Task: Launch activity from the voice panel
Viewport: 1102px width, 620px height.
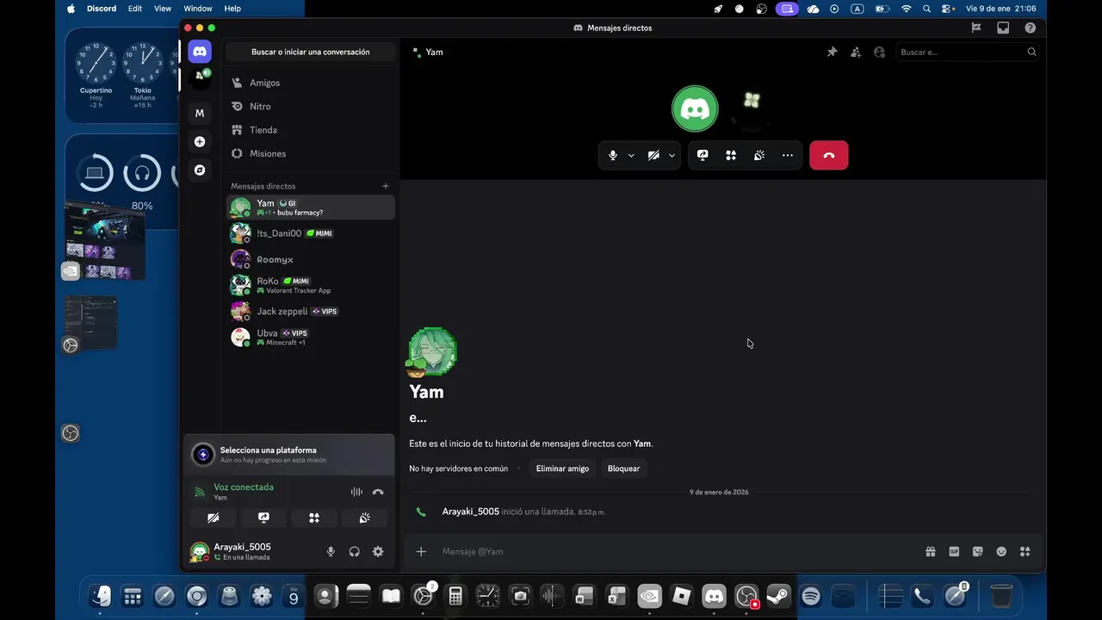Action: [x=314, y=518]
